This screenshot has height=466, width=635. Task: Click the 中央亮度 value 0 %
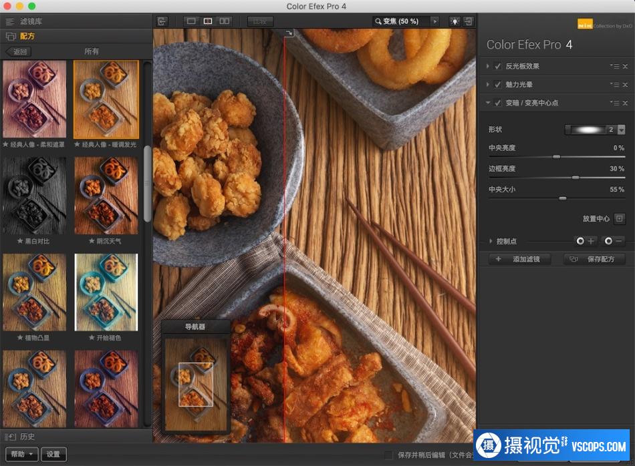click(618, 148)
